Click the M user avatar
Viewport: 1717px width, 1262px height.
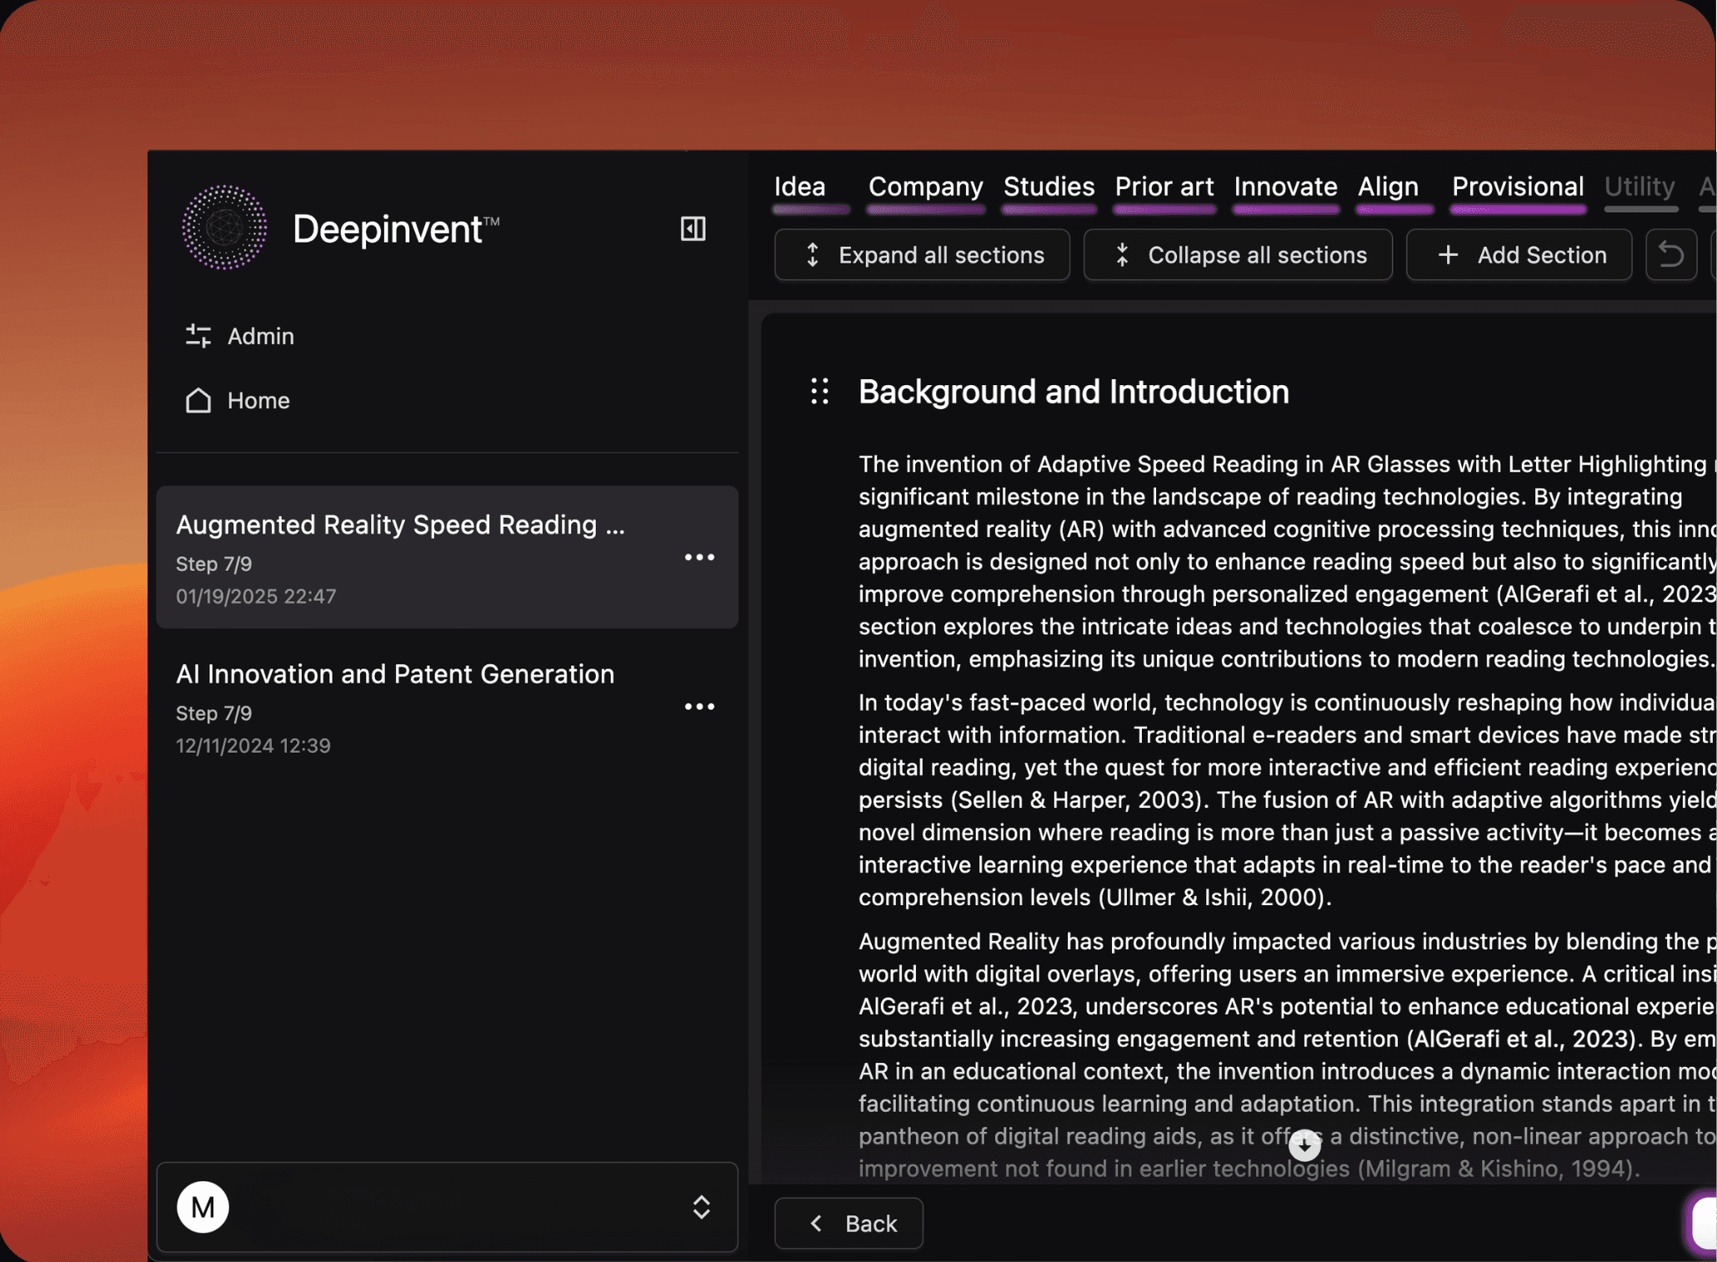(x=203, y=1207)
